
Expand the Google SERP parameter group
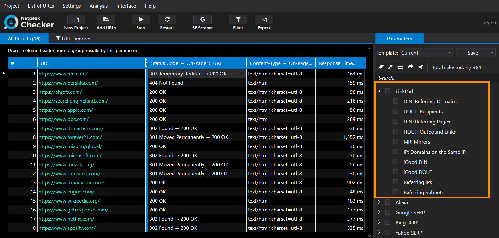pos(379,212)
